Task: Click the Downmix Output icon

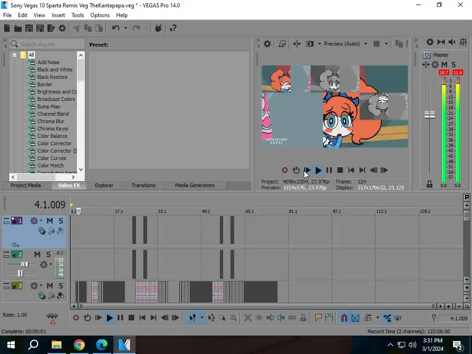Action: 441,42
